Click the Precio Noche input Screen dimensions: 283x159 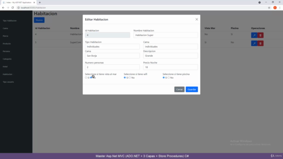coord(170,67)
